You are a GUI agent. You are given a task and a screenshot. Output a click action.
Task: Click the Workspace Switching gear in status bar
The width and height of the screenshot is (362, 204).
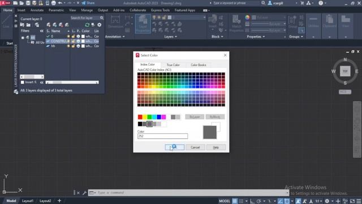tap(327, 201)
